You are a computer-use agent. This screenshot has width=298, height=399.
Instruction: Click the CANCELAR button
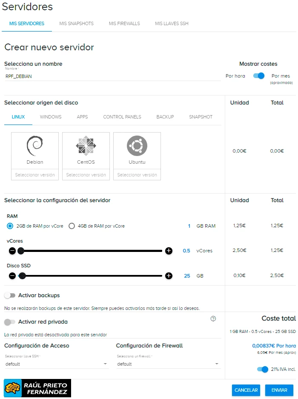coord(245,390)
